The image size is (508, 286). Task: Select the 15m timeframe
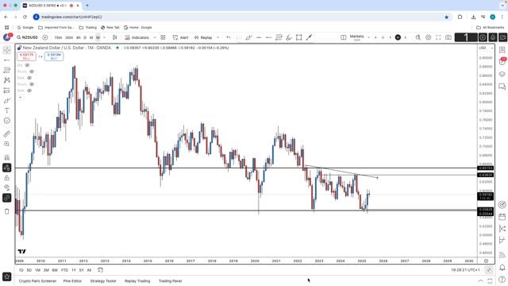pos(58,37)
